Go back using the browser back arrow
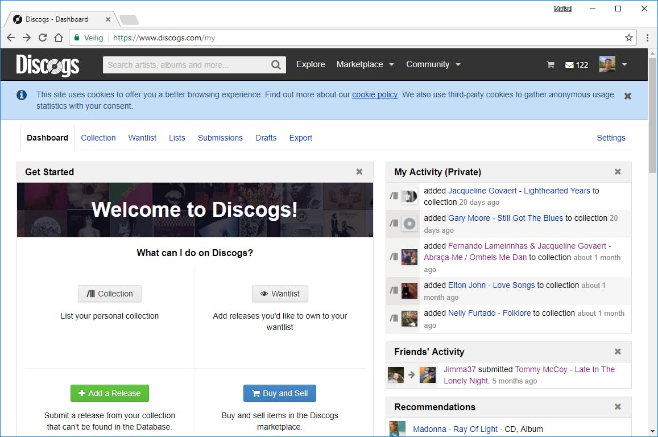658x437 pixels. coord(11,38)
